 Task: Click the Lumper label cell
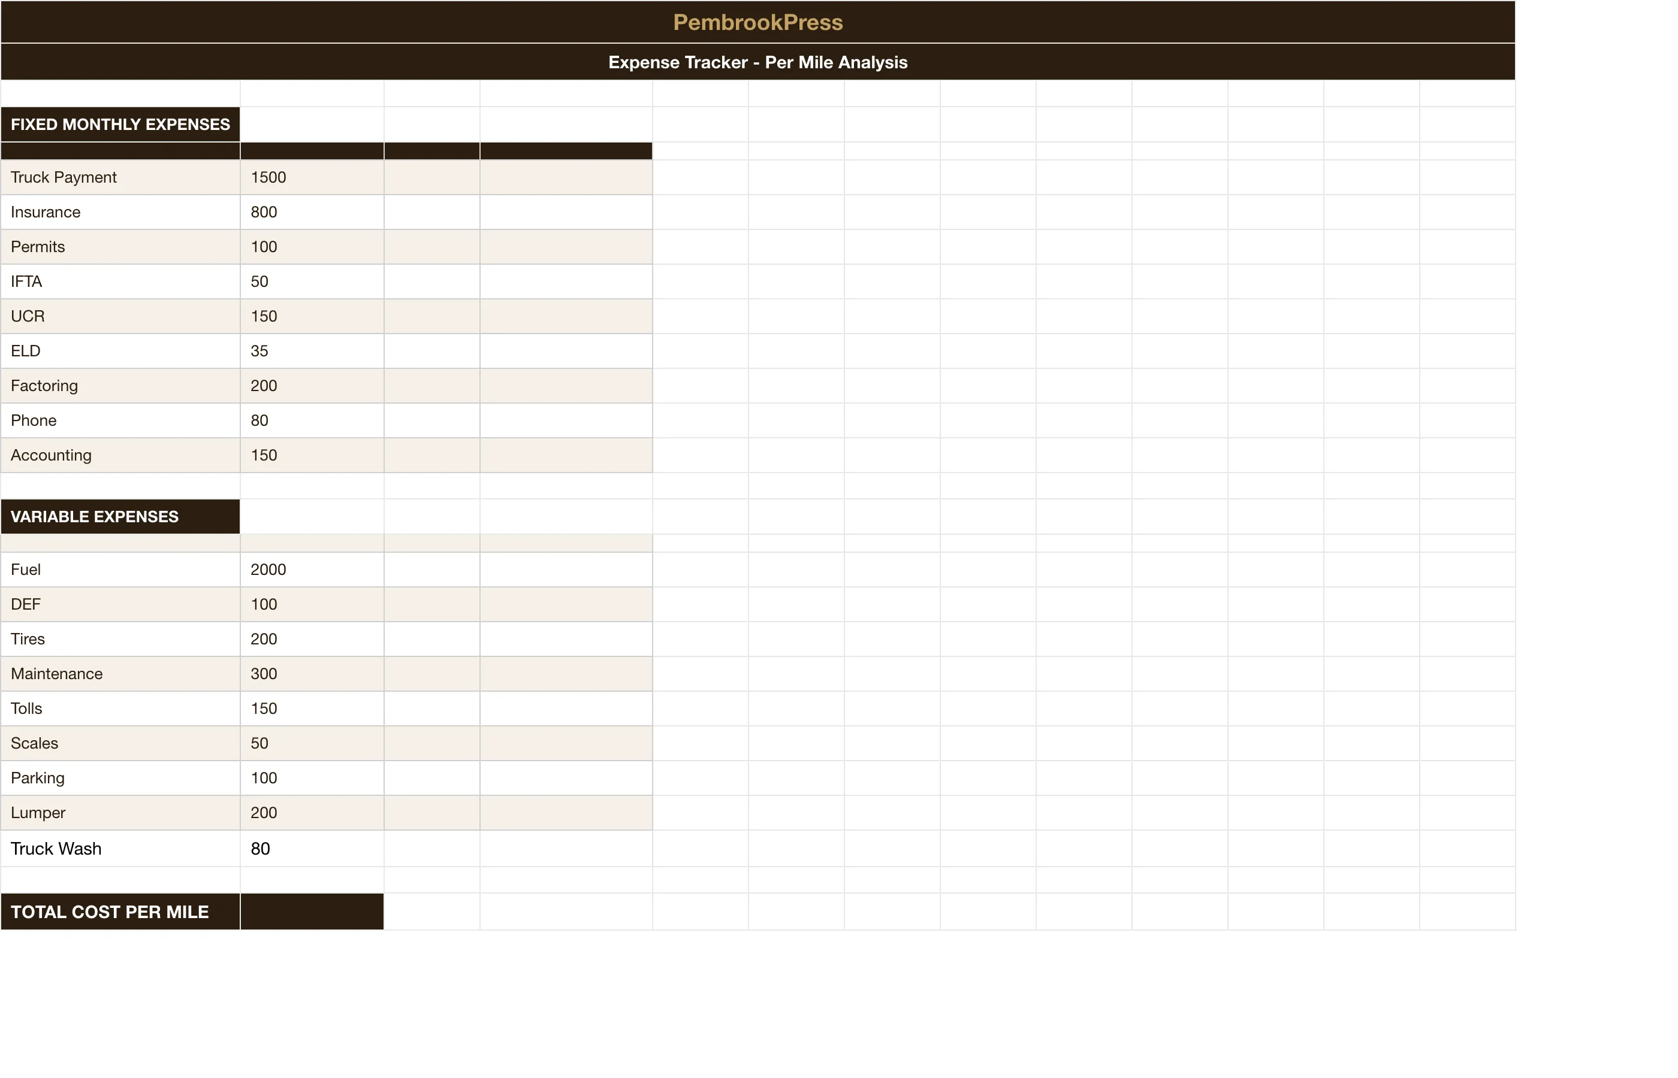[120, 813]
